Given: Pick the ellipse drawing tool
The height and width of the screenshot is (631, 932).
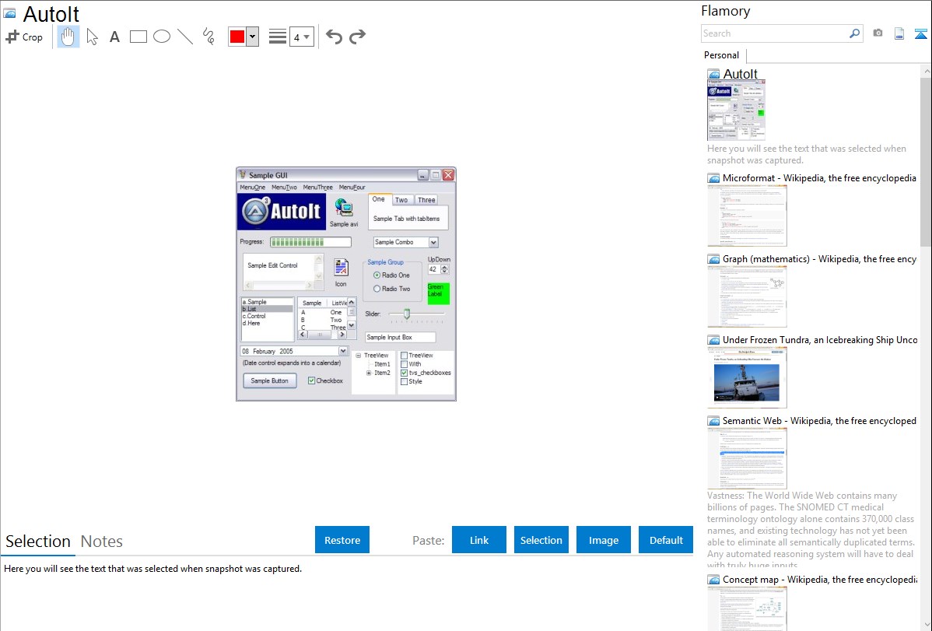Looking at the screenshot, I should [162, 37].
